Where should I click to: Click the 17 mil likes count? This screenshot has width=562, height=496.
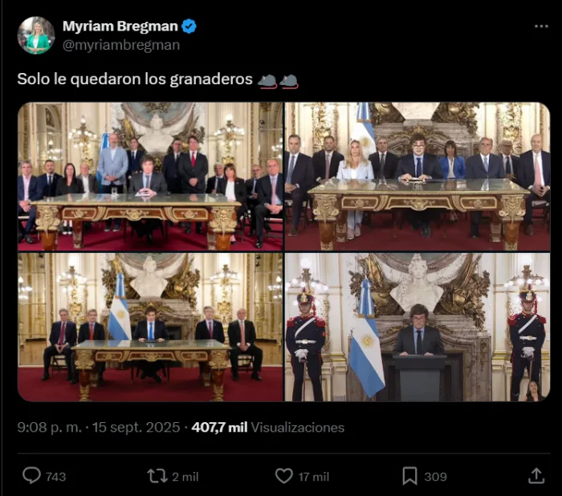(314, 477)
